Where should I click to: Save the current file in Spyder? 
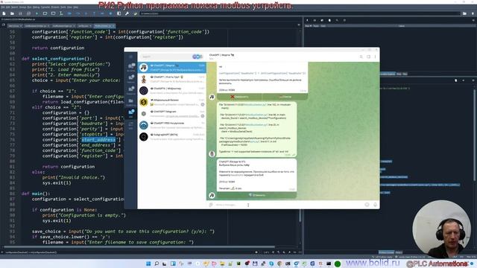pos(20,13)
